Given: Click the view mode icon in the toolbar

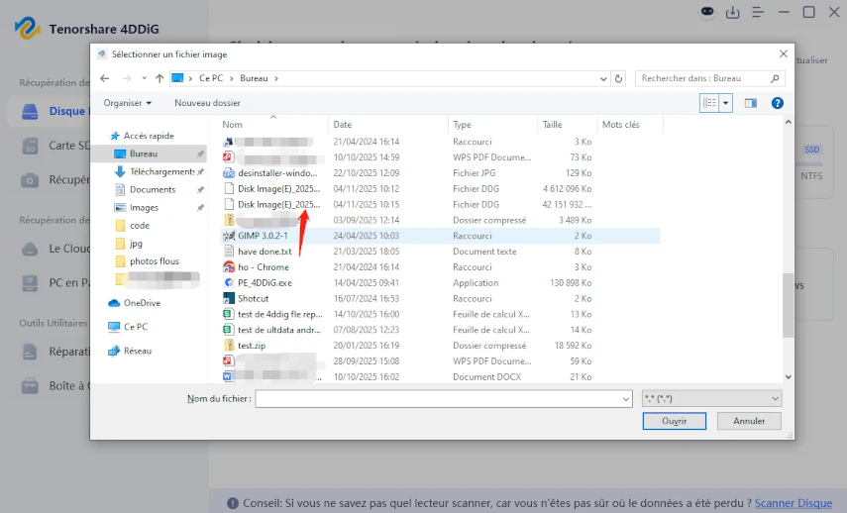Looking at the screenshot, I should pyautogui.click(x=709, y=103).
